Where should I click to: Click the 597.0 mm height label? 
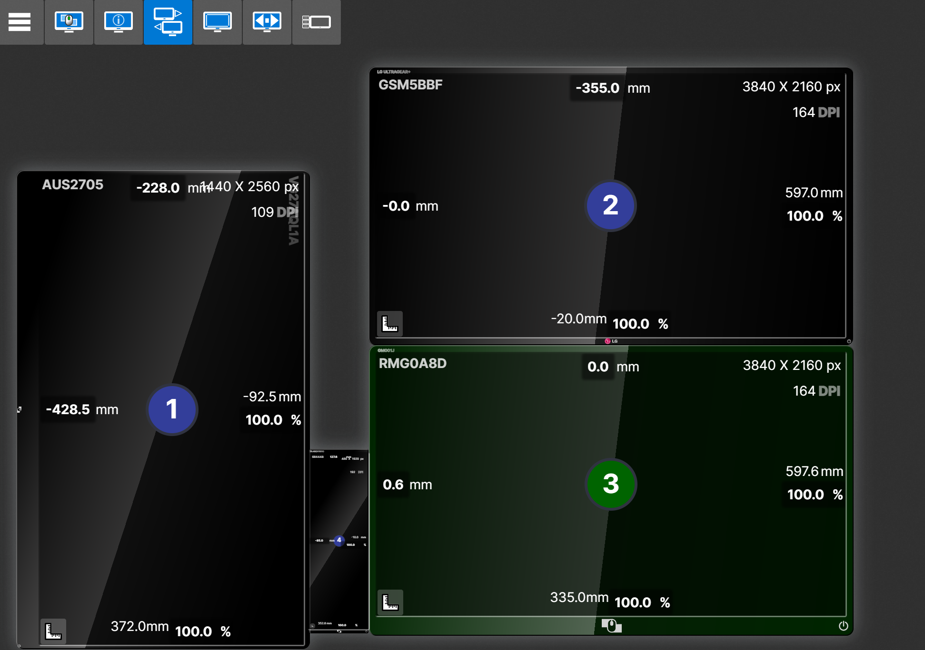click(814, 193)
